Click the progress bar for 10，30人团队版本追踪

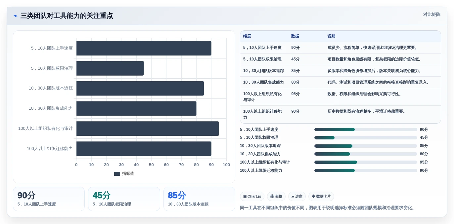[x=366, y=146]
